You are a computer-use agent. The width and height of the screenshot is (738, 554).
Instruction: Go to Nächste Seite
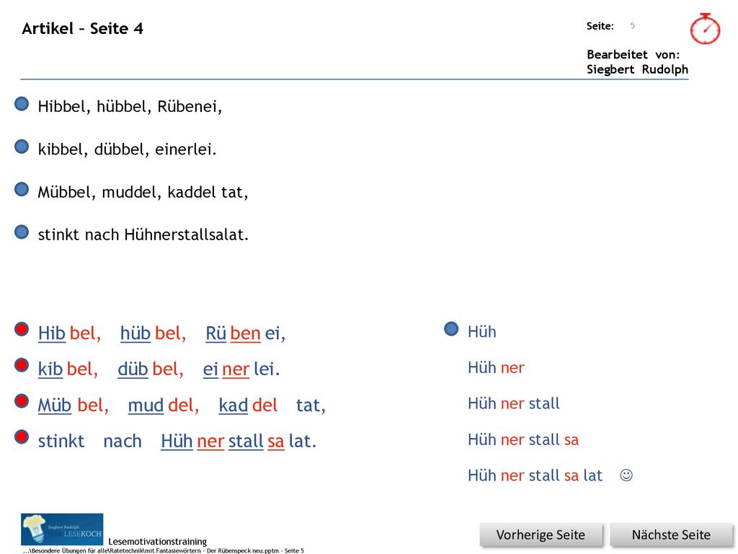(671, 535)
